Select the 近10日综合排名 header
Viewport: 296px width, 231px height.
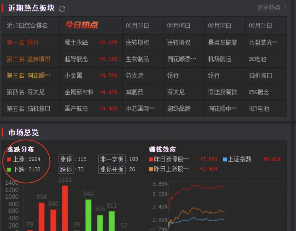pos(27,25)
